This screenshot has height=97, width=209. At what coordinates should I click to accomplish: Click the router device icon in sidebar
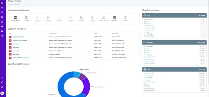tap(2, 31)
